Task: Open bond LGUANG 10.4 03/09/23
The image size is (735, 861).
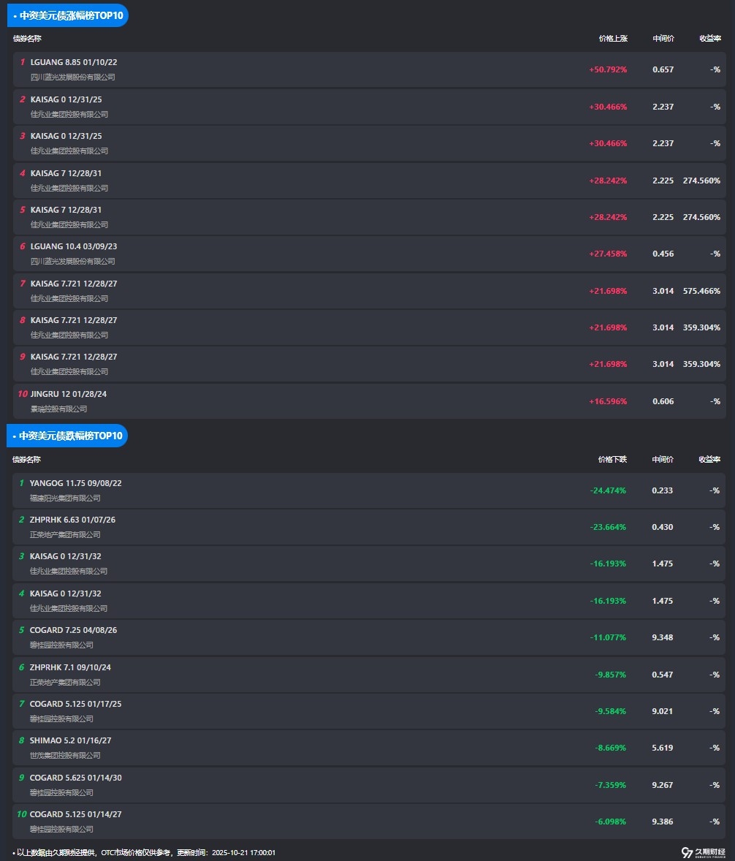Action: click(74, 246)
